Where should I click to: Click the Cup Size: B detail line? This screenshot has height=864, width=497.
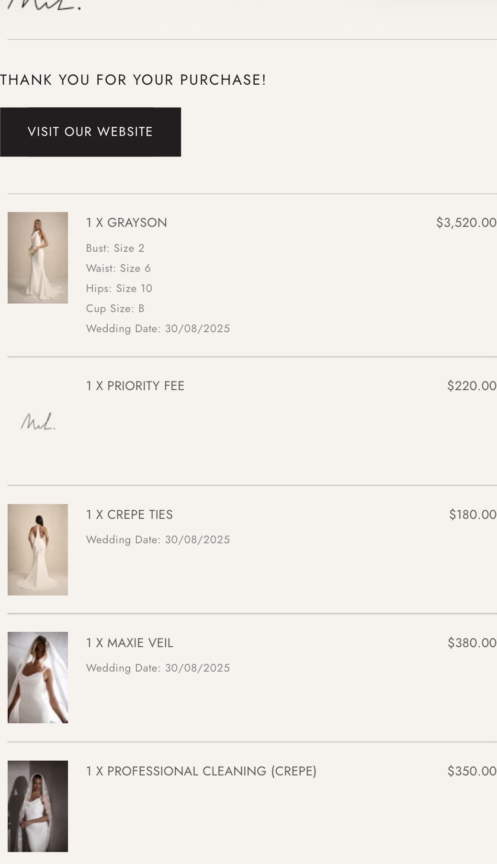[115, 308]
